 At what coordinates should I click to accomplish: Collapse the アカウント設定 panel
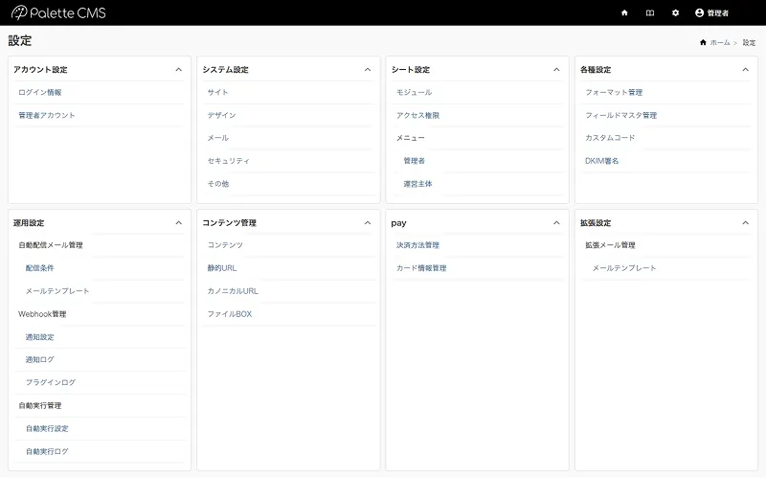click(x=179, y=69)
